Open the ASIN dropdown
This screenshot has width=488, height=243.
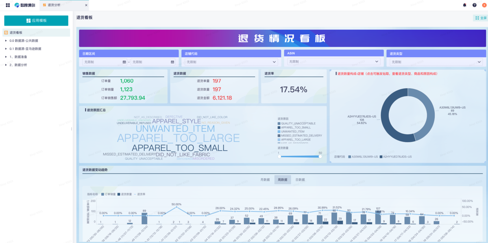tap(333, 62)
